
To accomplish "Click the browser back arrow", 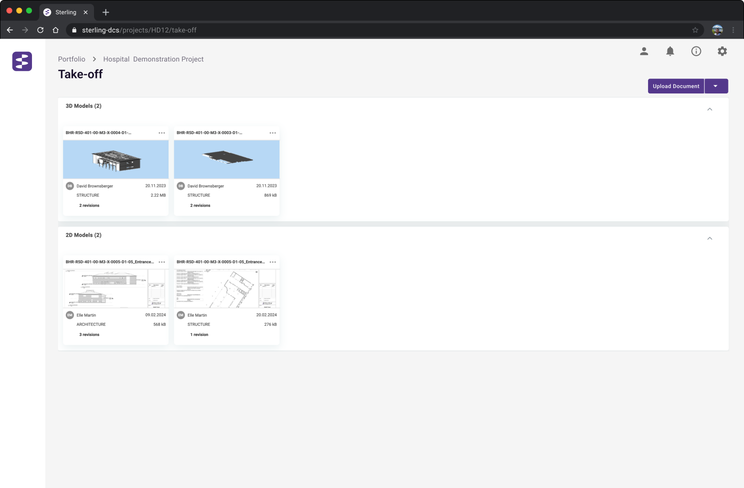I will pyautogui.click(x=10, y=30).
